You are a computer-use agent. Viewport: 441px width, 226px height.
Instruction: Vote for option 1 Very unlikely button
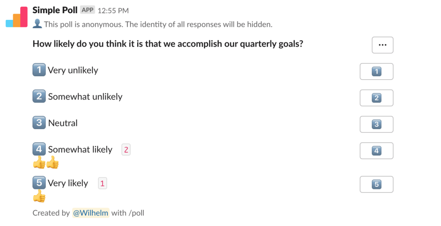click(x=376, y=71)
